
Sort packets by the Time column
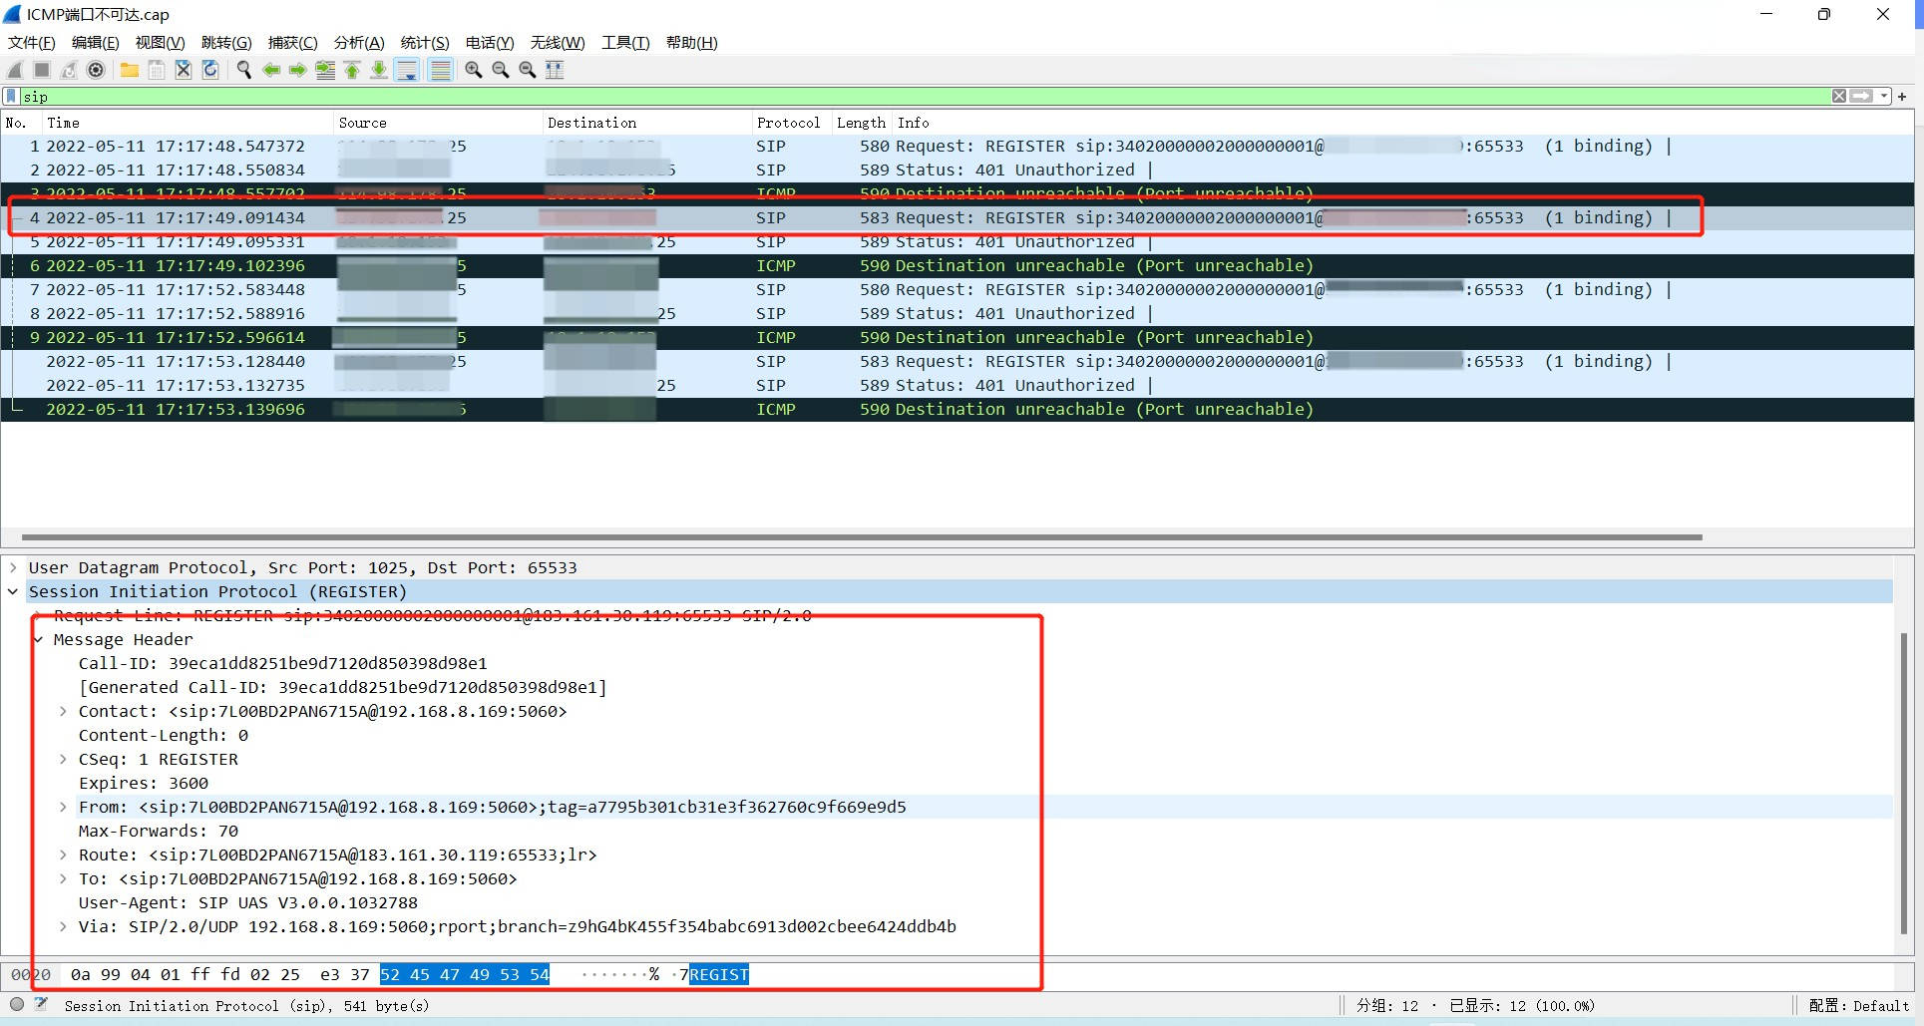[x=187, y=123]
